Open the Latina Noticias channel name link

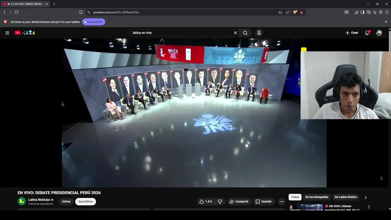(39, 200)
